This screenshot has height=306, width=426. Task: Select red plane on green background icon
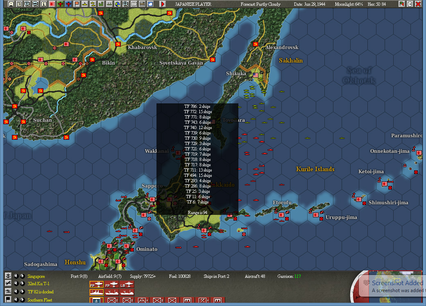(x=60, y=4)
